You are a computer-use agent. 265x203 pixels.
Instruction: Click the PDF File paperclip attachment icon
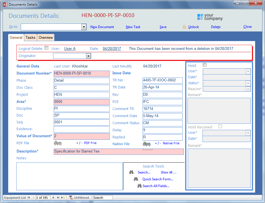tap(55, 143)
